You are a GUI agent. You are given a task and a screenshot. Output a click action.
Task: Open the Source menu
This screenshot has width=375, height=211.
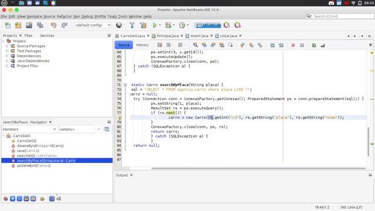[49, 16]
